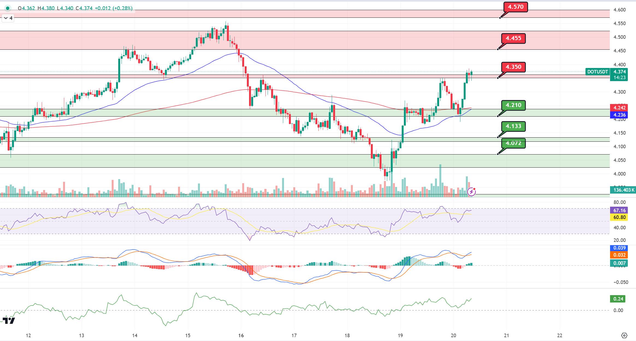Open chart settings hexagon icon

coord(624,335)
